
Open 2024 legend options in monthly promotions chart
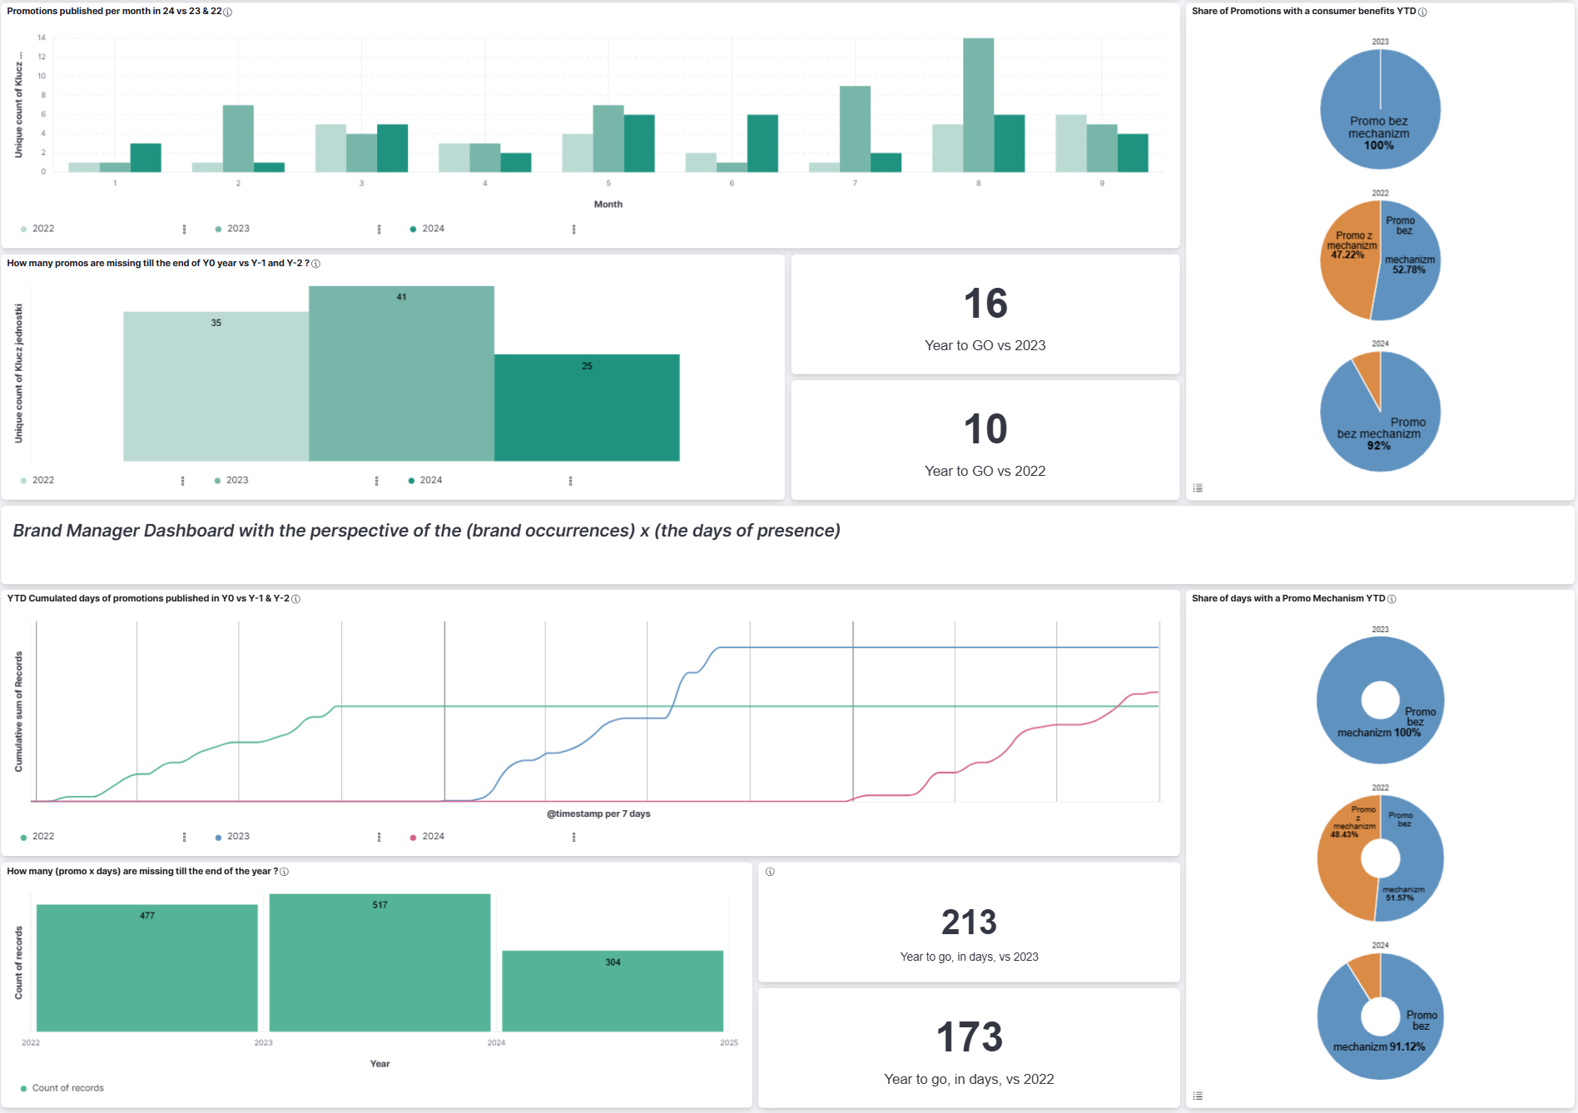(x=573, y=230)
